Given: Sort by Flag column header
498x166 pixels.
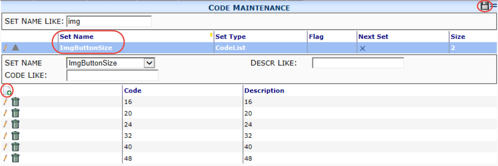Looking at the screenshot, I should (x=316, y=36).
